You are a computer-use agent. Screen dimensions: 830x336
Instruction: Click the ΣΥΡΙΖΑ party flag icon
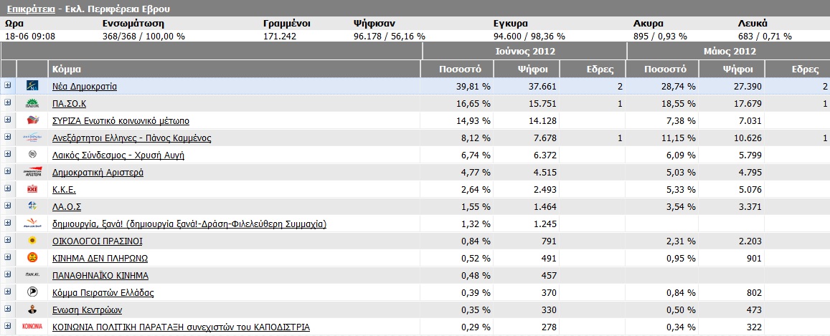click(x=32, y=120)
